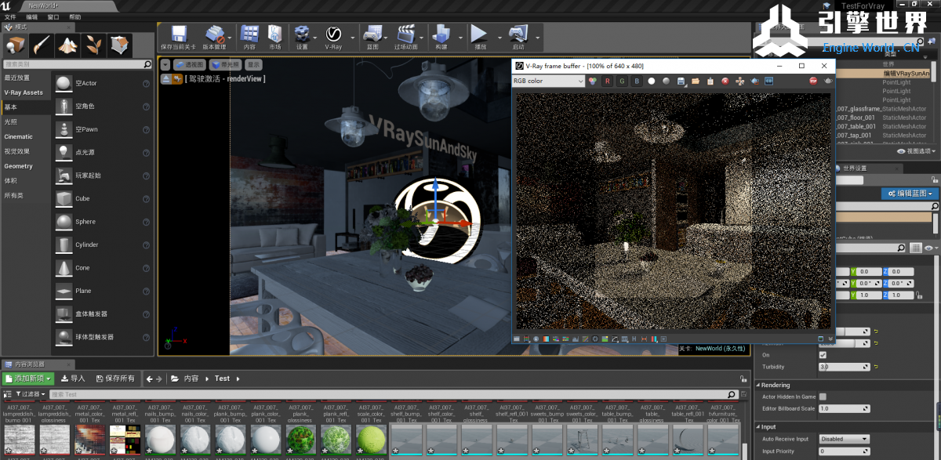Click the 搜索类别 search classes field
Screen dimensions: 941x460
pyautogui.click(x=77, y=64)
